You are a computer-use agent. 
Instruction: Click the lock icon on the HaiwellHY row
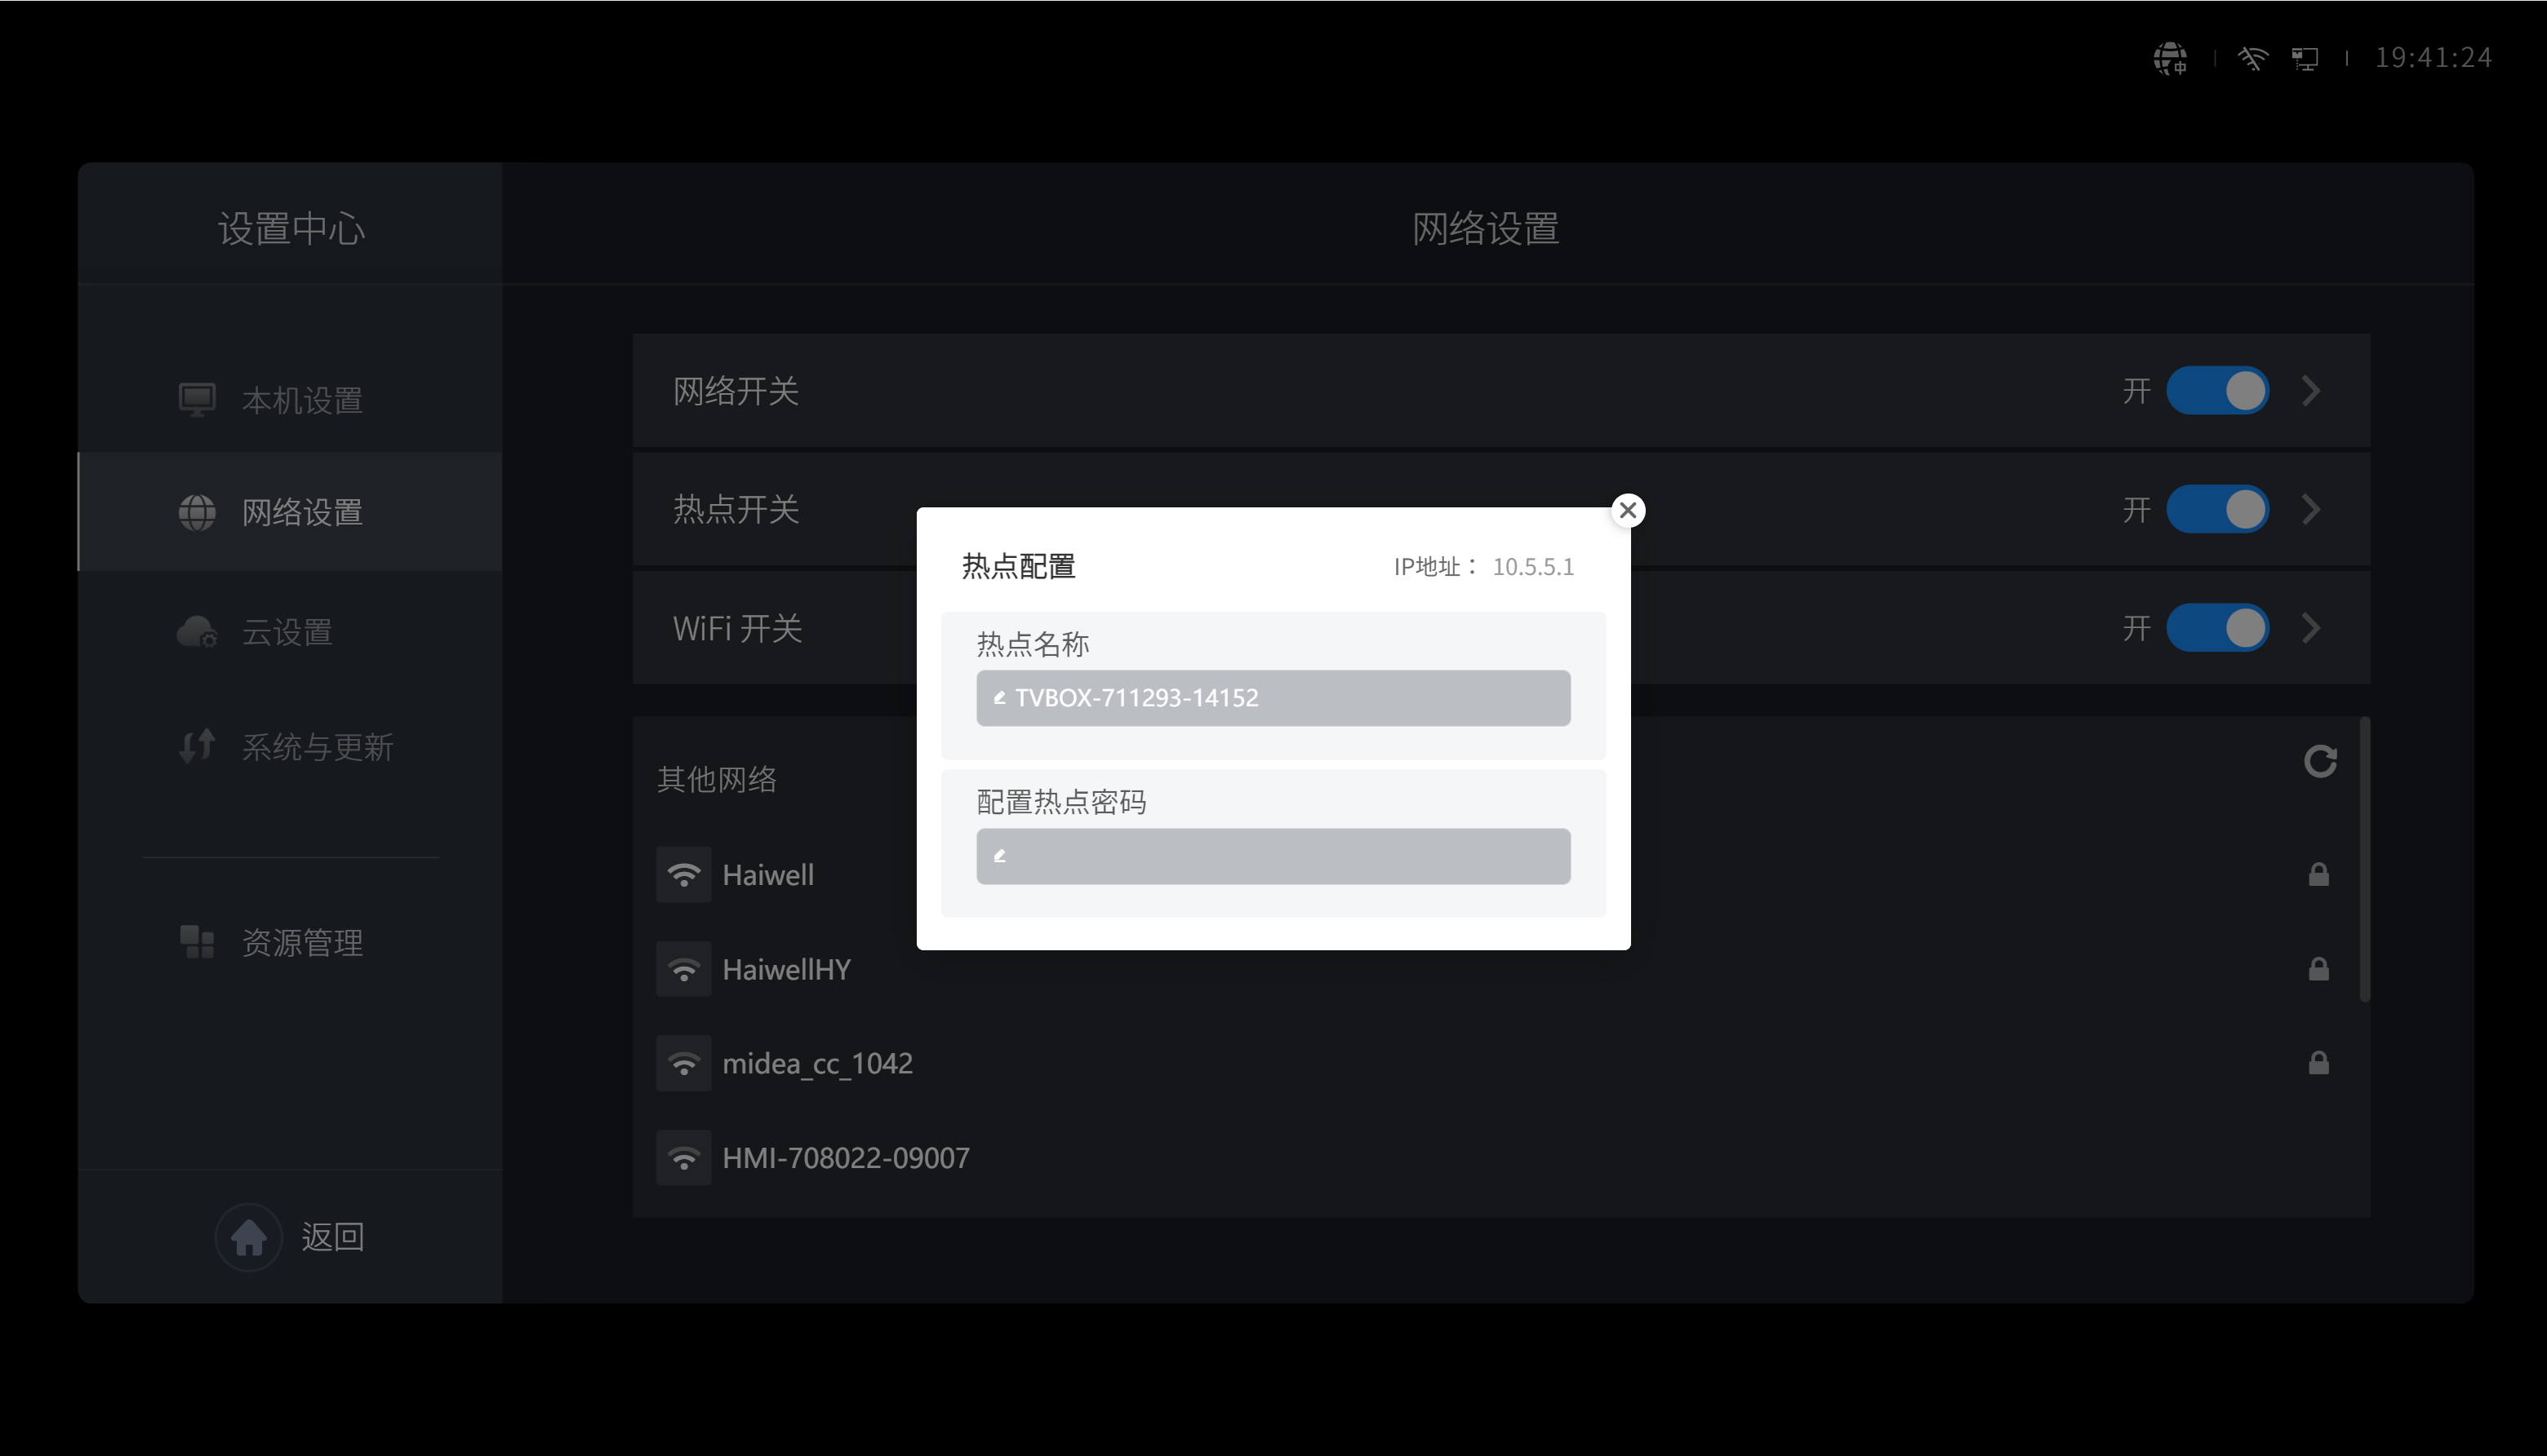[x=2318, y=968]
